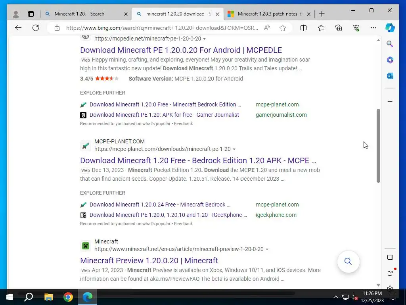View site information lock icon

coord(57,28)
